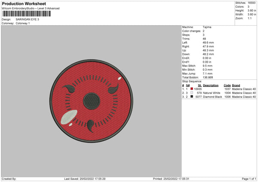The image size is (258, 182).
Task: Click the upper-right black tomoe shape
Action: tap(114, 89)
